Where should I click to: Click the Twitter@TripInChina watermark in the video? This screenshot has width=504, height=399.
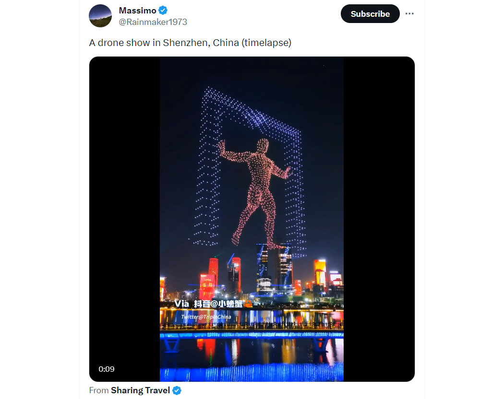[206, 317]
